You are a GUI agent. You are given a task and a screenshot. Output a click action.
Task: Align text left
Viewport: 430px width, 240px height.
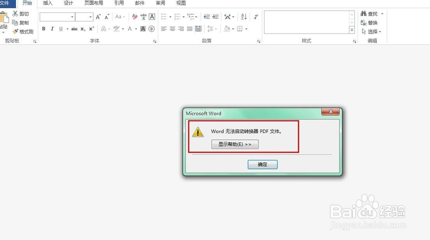click(x=164, y=29)
